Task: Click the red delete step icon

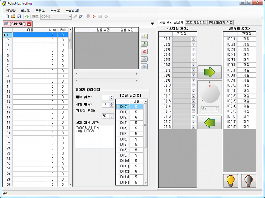Action: (x=144, y=52)
